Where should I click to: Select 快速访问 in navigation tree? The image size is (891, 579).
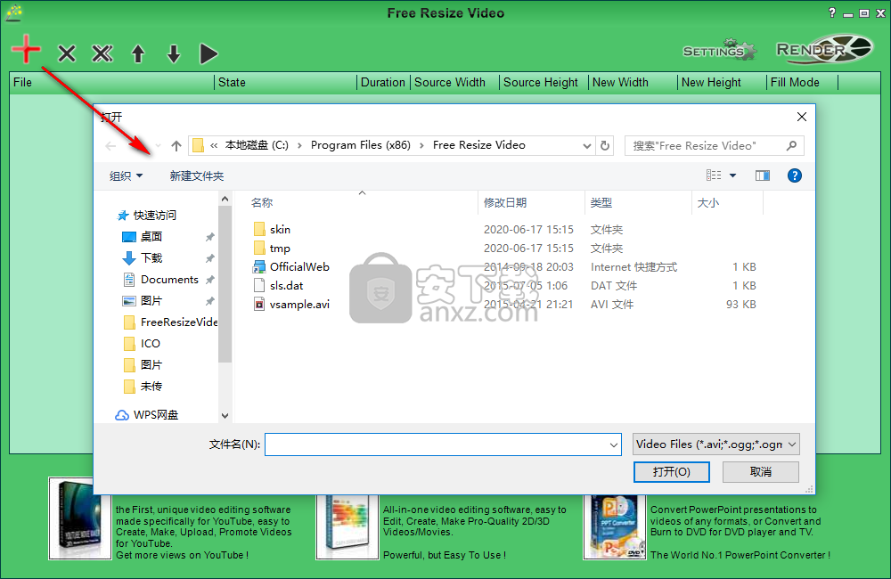tap(147, 216)
